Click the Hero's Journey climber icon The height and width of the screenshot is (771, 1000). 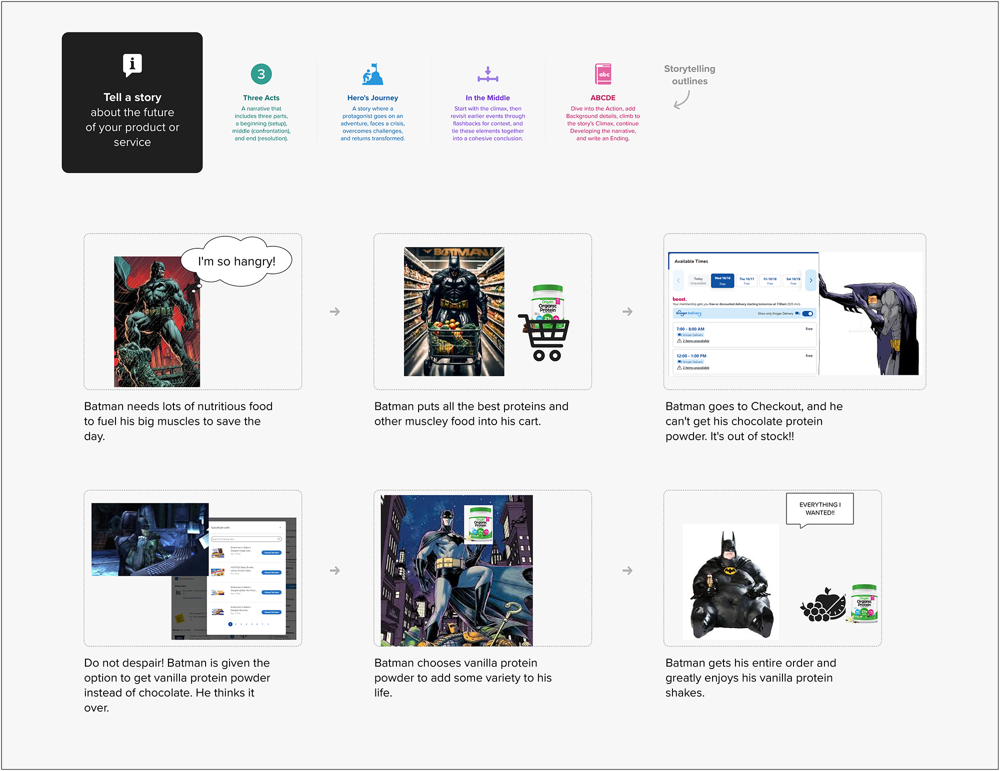372,74
